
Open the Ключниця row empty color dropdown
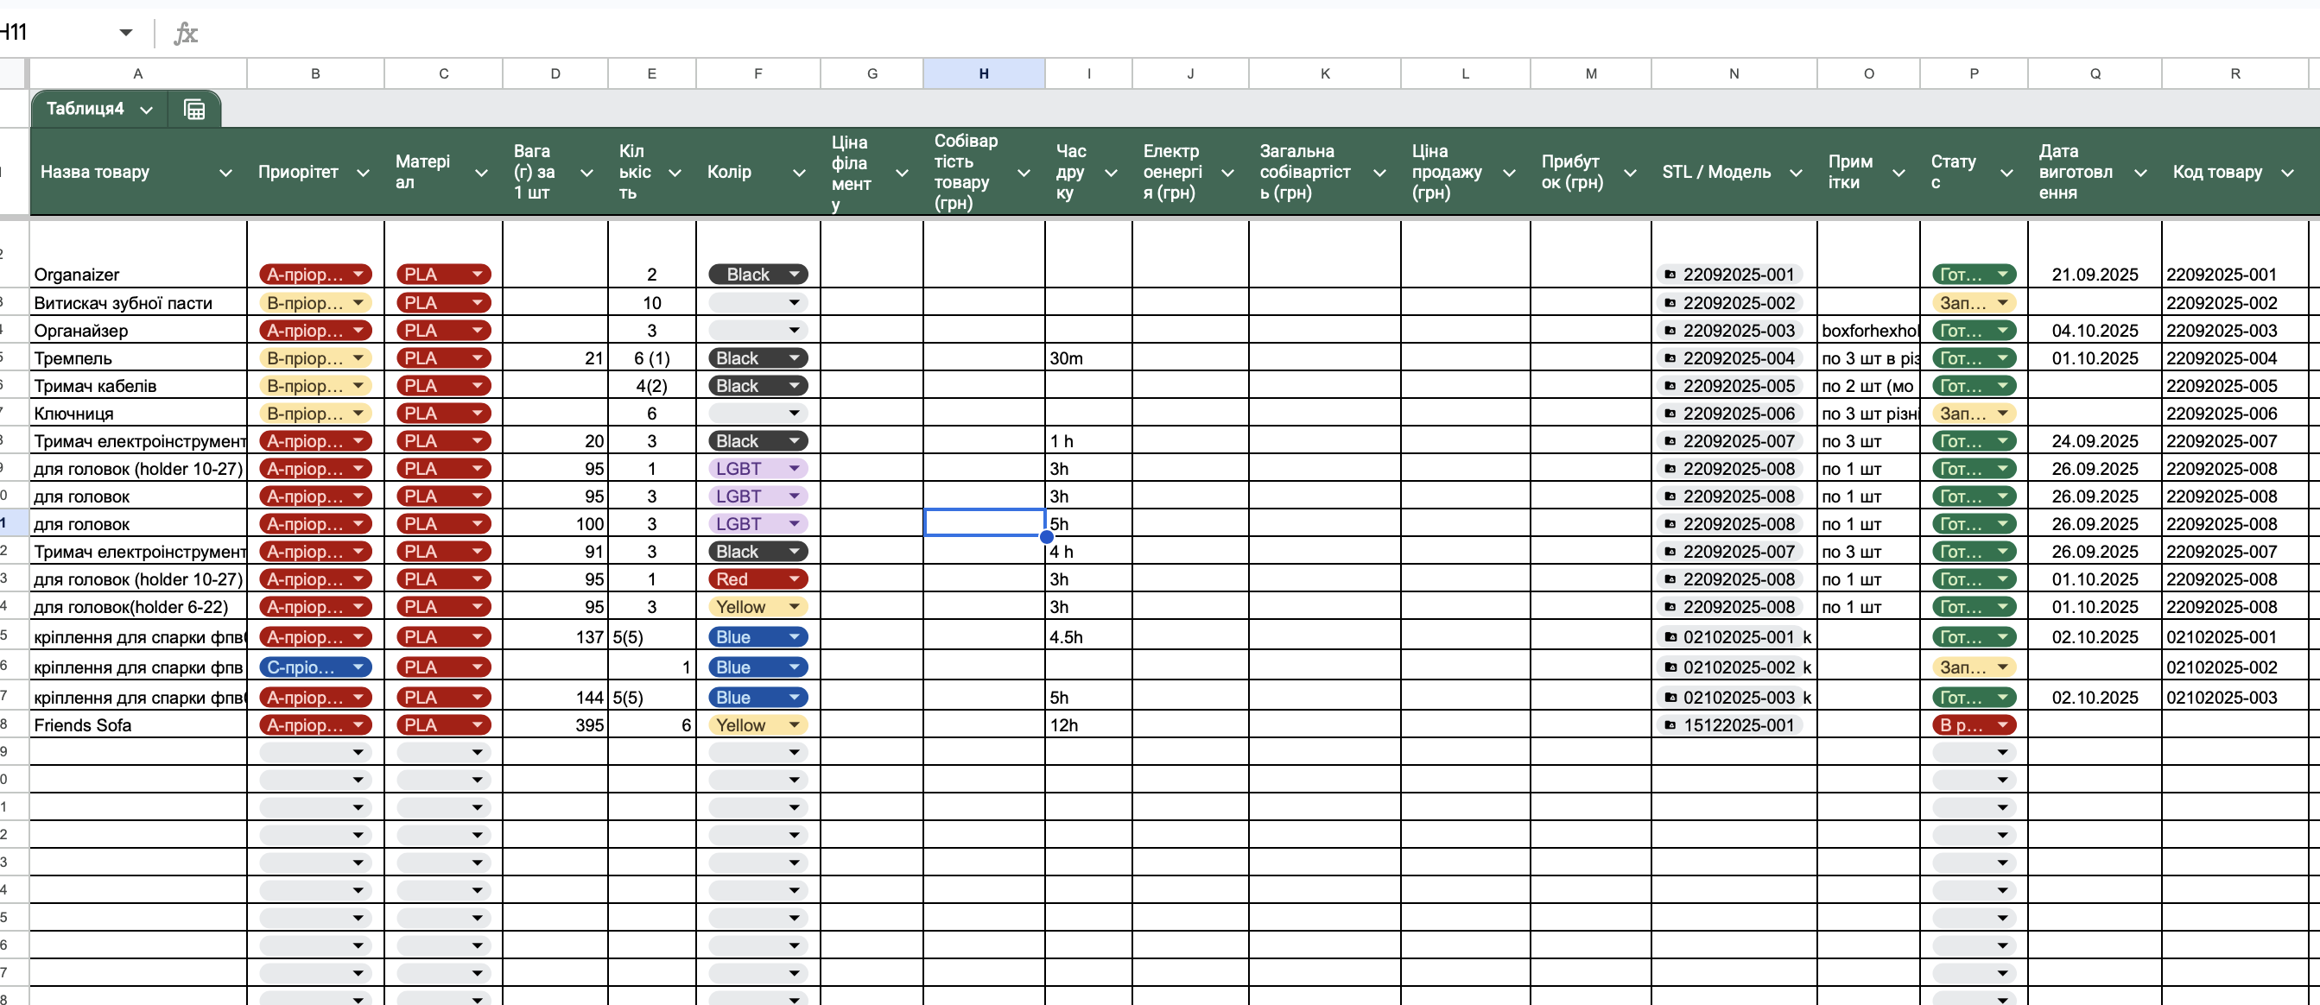click(x=757, y=414)
